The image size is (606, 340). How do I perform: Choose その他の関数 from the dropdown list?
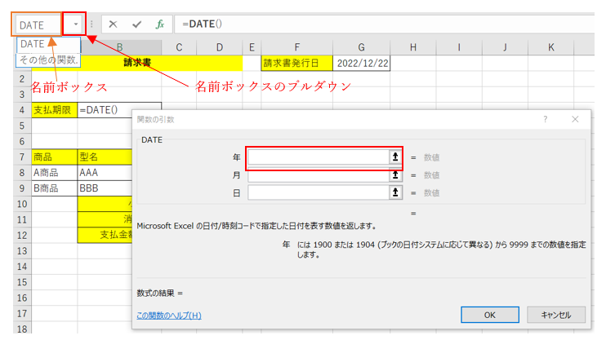click(x=49, y=60)
